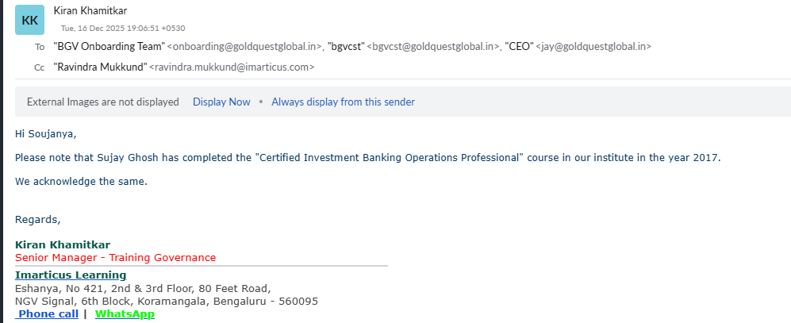Choose Always display from this sender
791x323 pixels.
[x=343, y=102]
